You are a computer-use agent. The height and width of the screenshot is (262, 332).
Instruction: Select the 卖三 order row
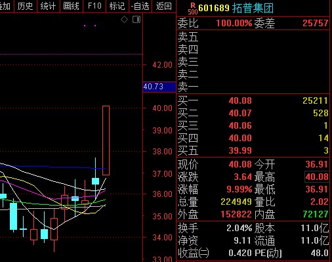click(x=253, y=62)
